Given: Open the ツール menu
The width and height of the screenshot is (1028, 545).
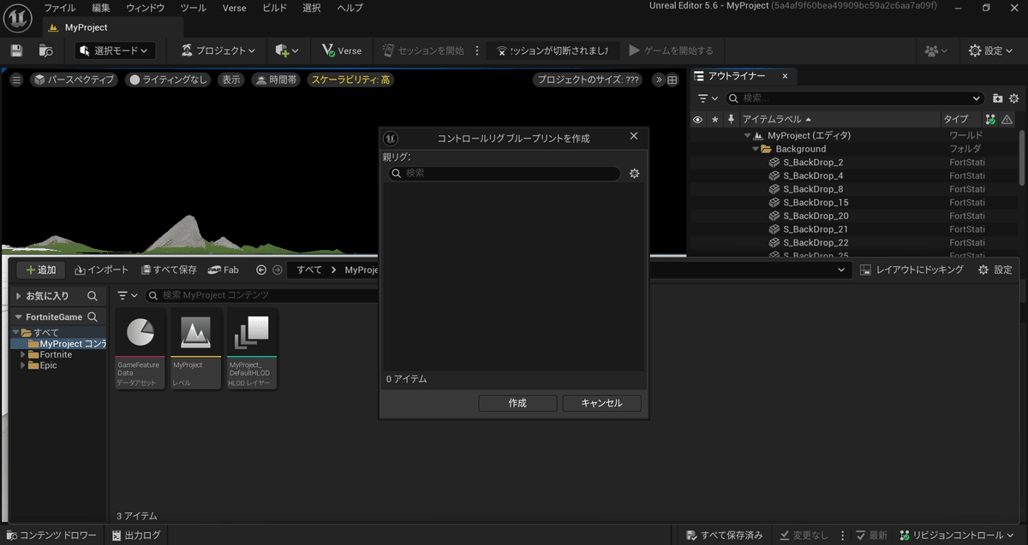Looking at the screenshot, I should click(194, 8).
